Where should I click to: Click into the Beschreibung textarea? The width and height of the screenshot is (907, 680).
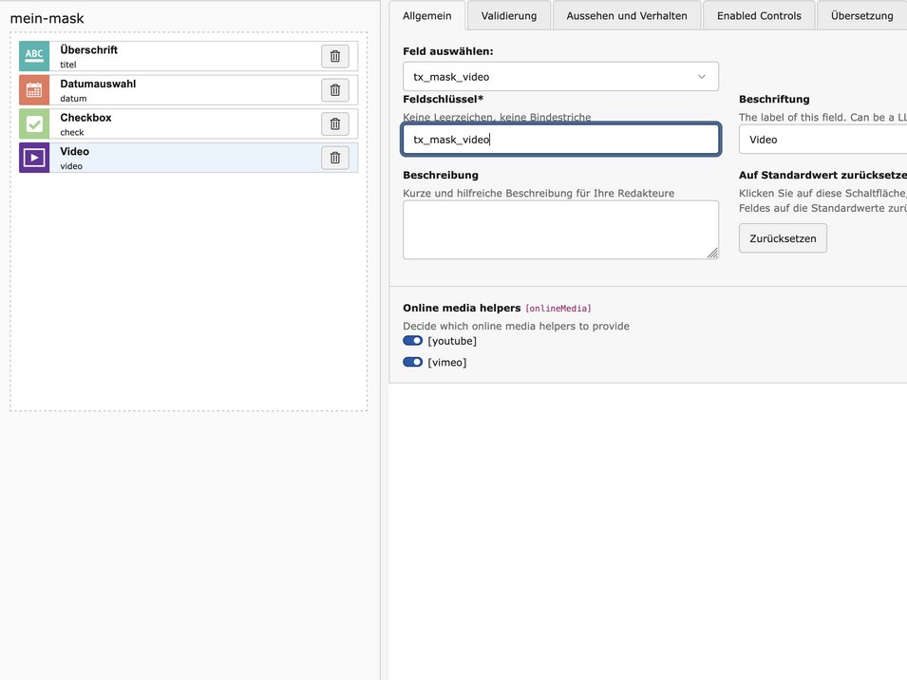(560, 230)
